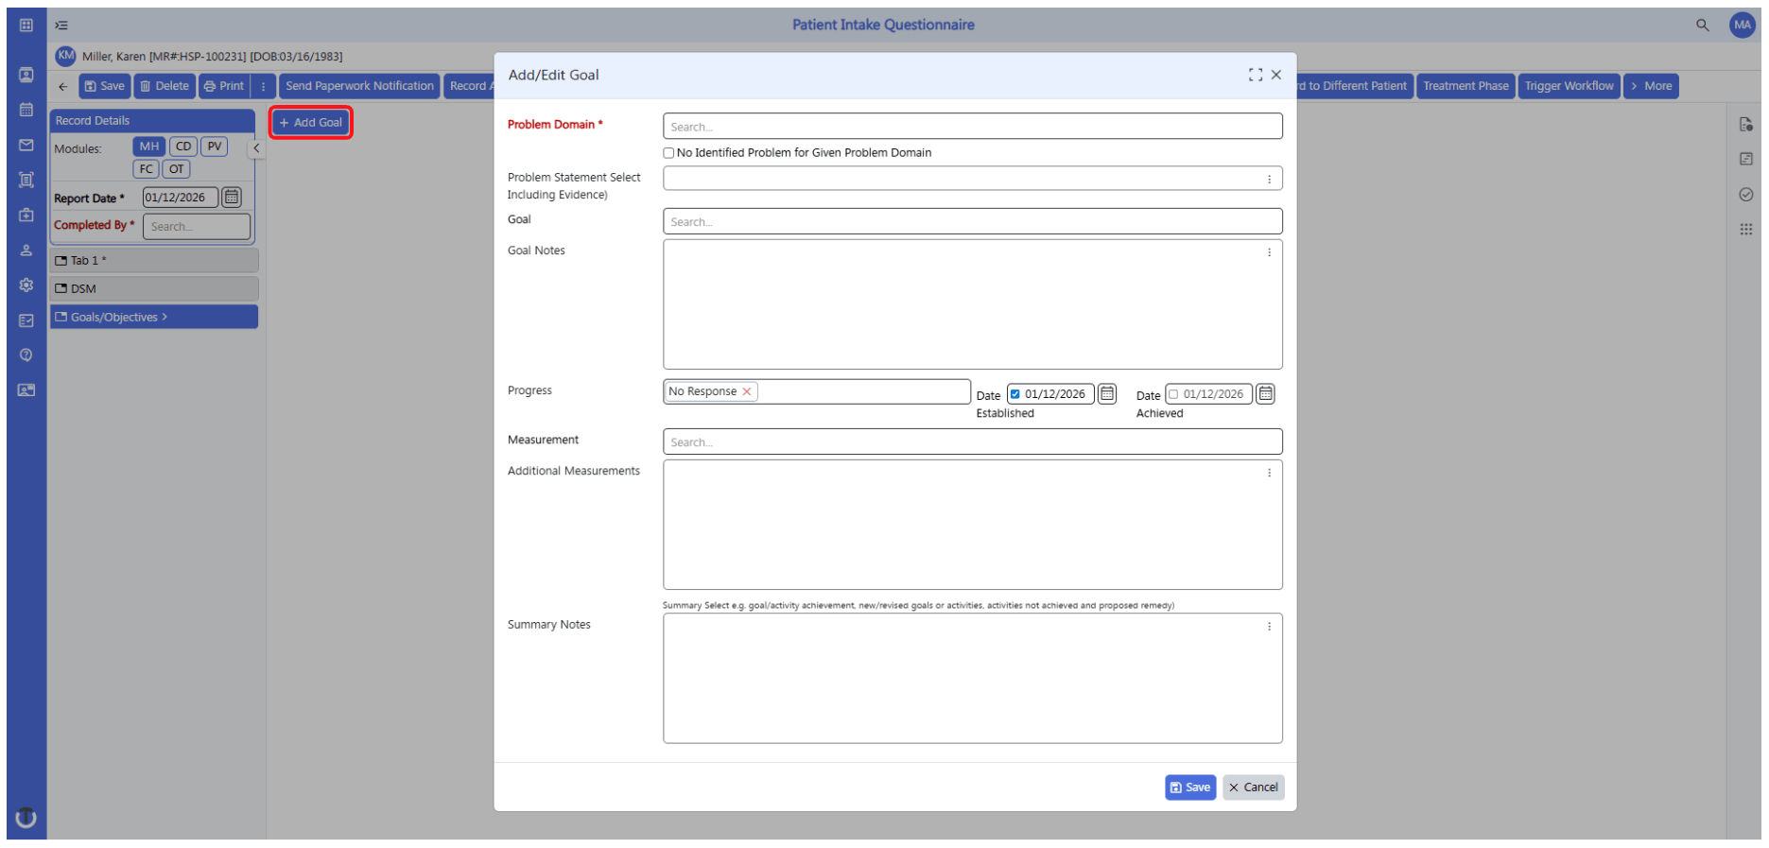Click Send Paperwork Notification

pos(359,86)
